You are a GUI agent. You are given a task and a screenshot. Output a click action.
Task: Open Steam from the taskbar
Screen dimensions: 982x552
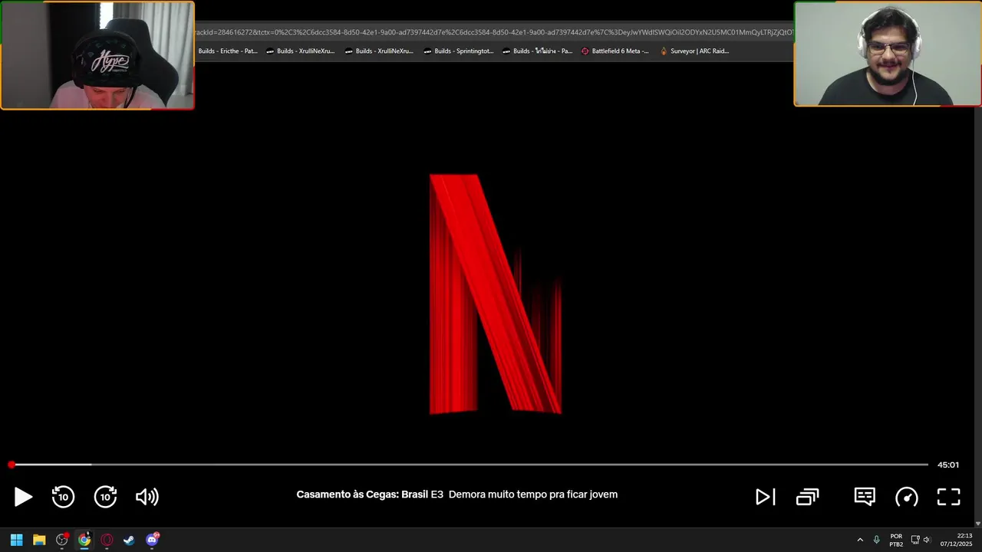pyautogui.click(x=129, y=540)
